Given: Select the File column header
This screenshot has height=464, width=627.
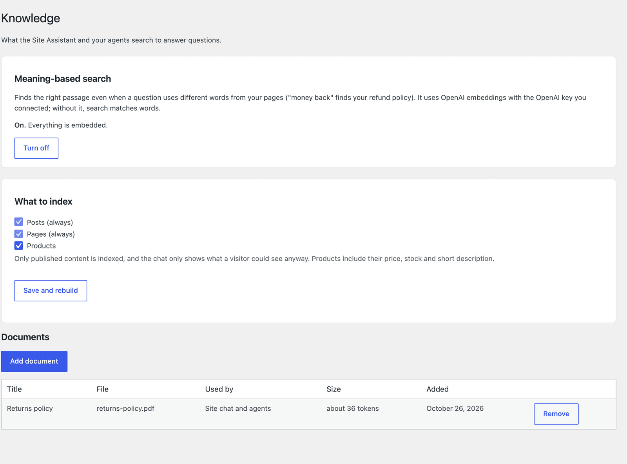Looking at the screenshot, I should click(103, 389).
